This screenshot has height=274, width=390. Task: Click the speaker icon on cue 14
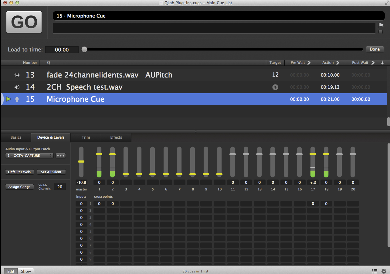pos(17,87)
